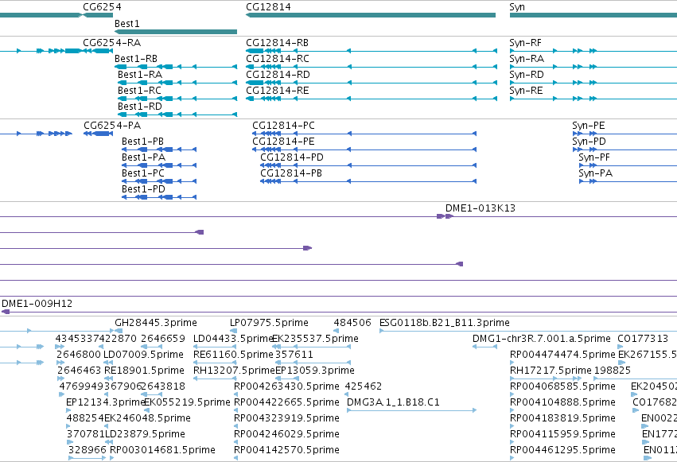
Task: Select EST RP004323919.5prime
Action: [x=286, y=418]
